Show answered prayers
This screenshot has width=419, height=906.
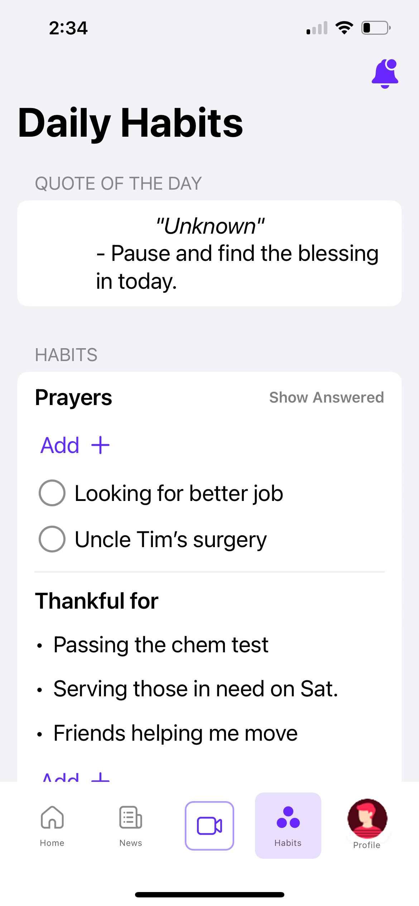[326, 398]
